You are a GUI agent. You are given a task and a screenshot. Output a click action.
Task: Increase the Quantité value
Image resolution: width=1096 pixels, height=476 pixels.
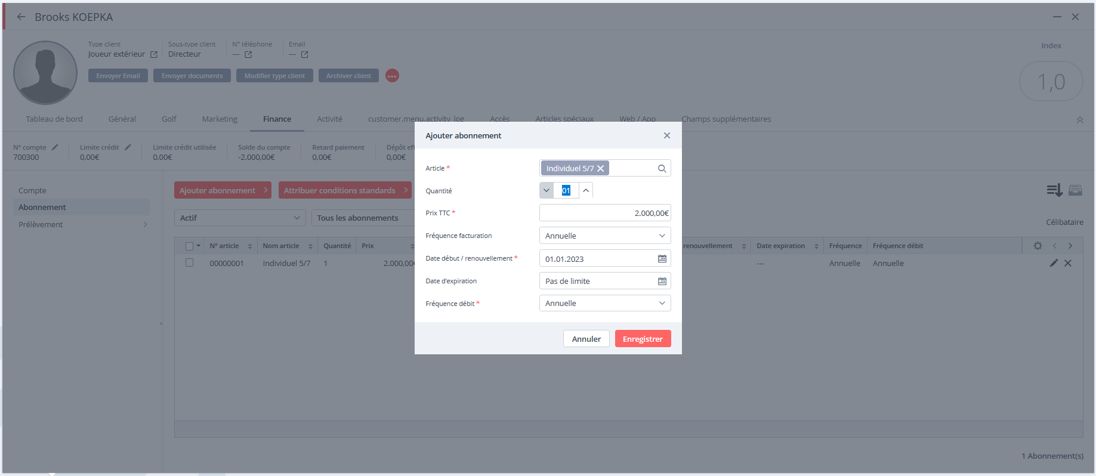click(x=586, y=190)
